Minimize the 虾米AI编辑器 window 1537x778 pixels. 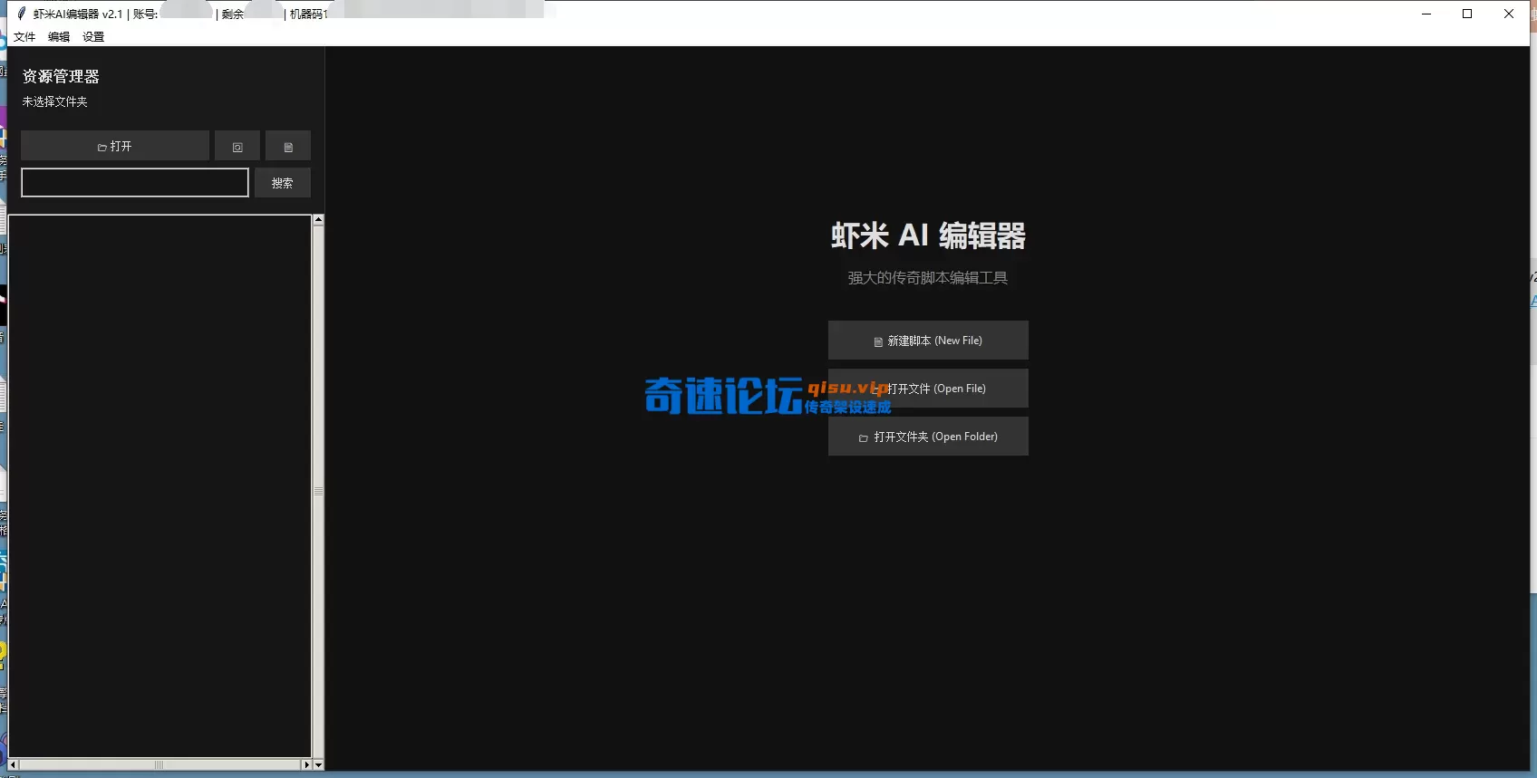point(1426,14)
